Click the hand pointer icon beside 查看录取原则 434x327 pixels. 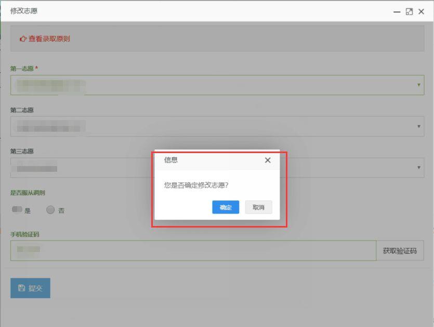click(23, 39)
